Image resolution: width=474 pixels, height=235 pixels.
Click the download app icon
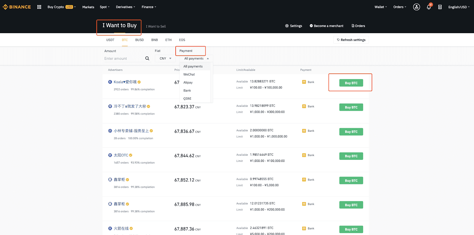click(440, 7)
